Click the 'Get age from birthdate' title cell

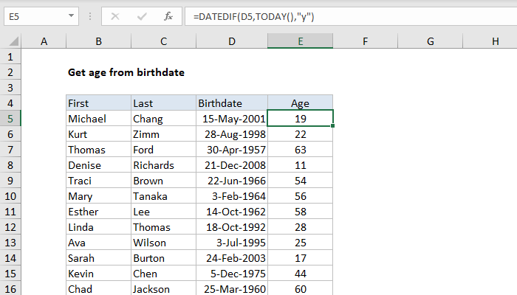pos(126,72)
